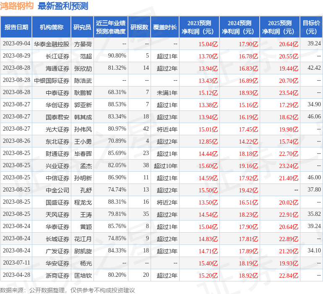This screenshot has height=294, width=323.
Task: Click the 2025预测净利润 column header
Action: coord(280,27)
